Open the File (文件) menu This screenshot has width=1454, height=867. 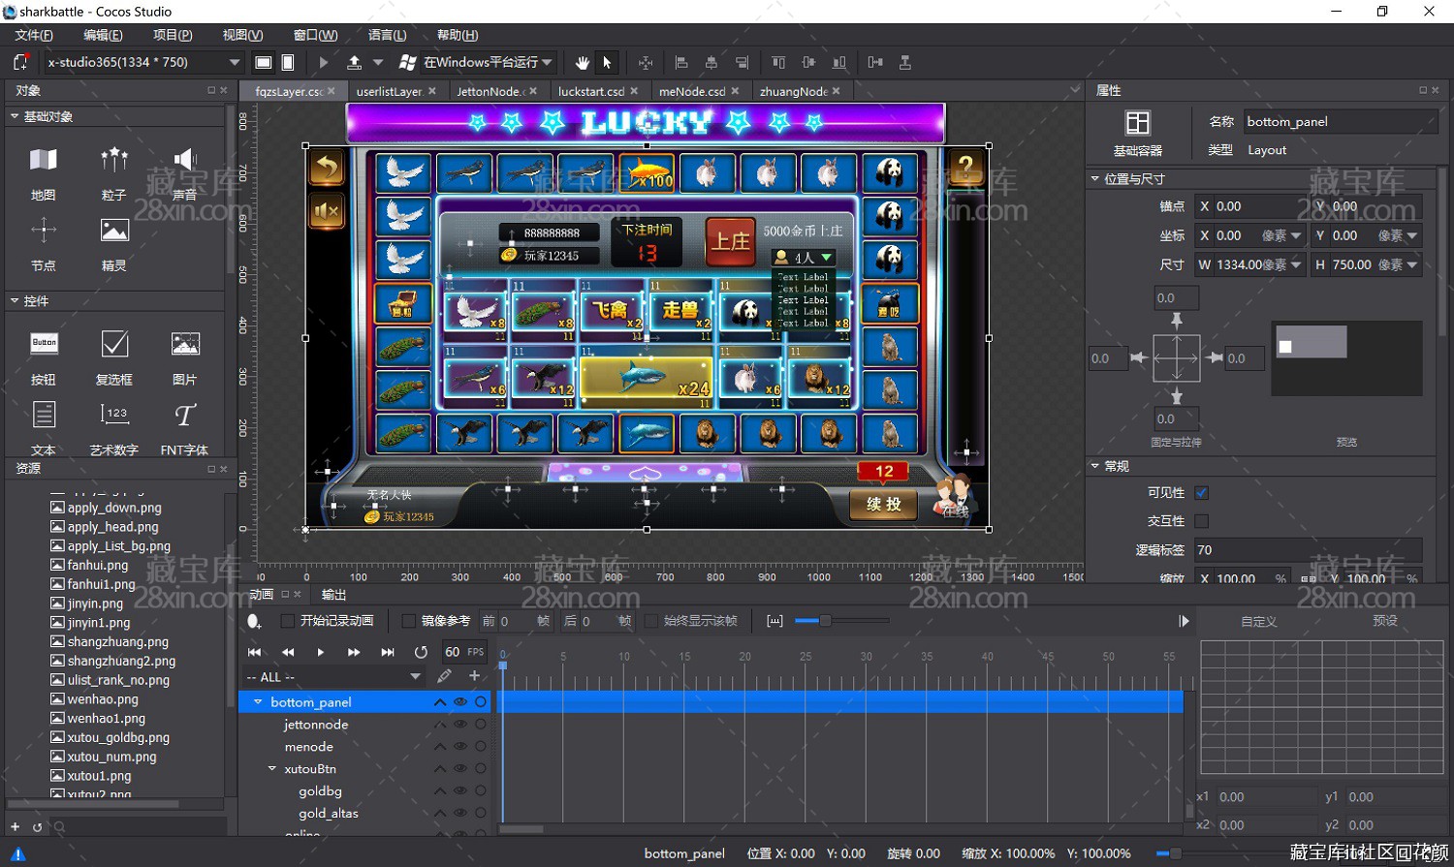[x=34, y=35]
